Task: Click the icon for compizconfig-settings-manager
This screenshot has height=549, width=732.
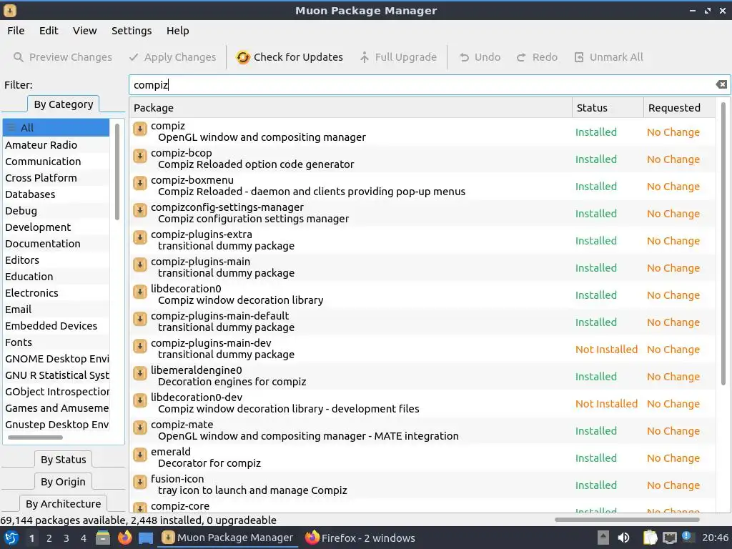Action: click(140, 210)
